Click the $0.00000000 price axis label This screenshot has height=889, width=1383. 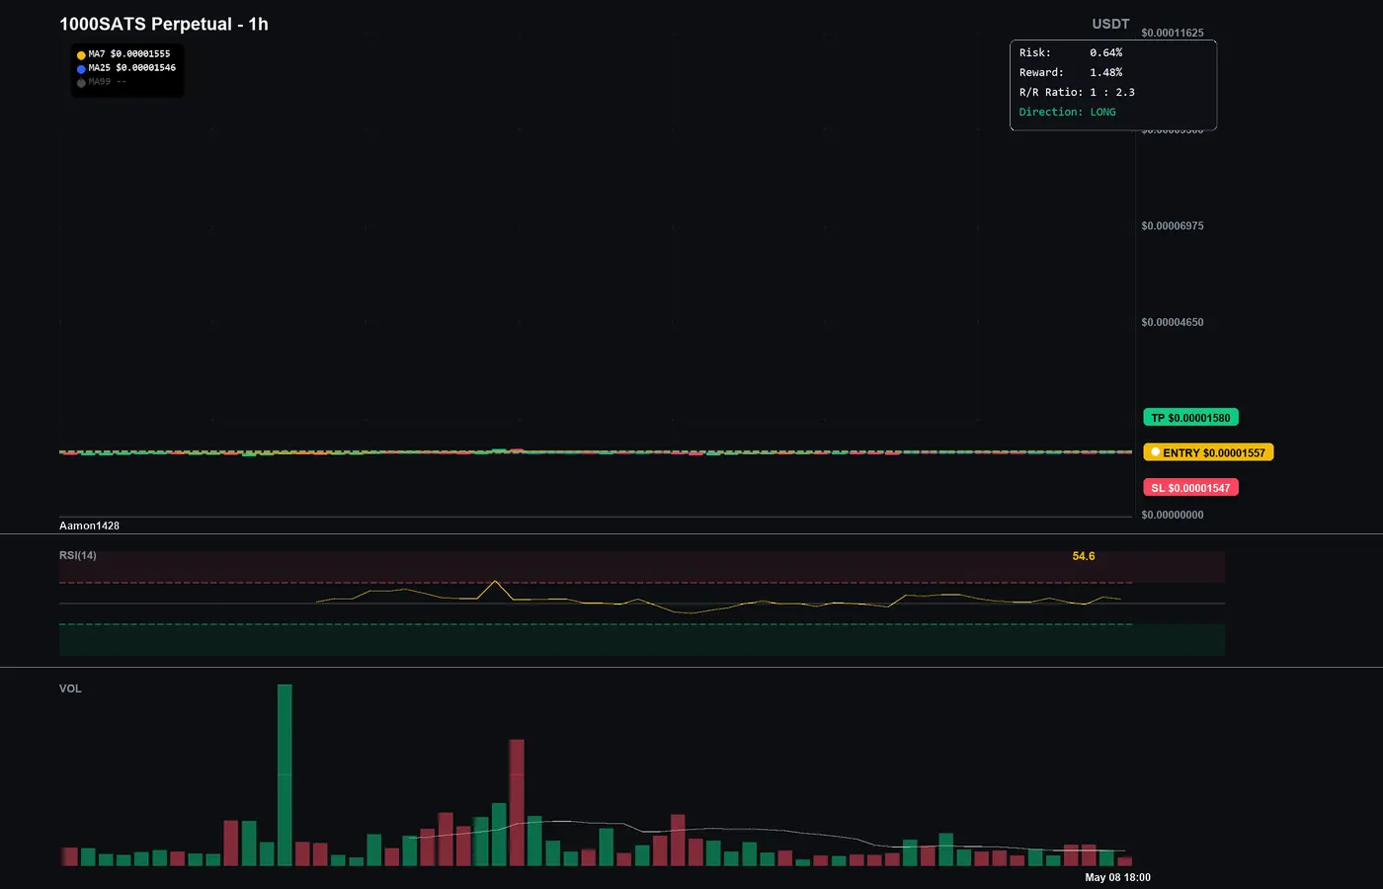point(1173,516)
